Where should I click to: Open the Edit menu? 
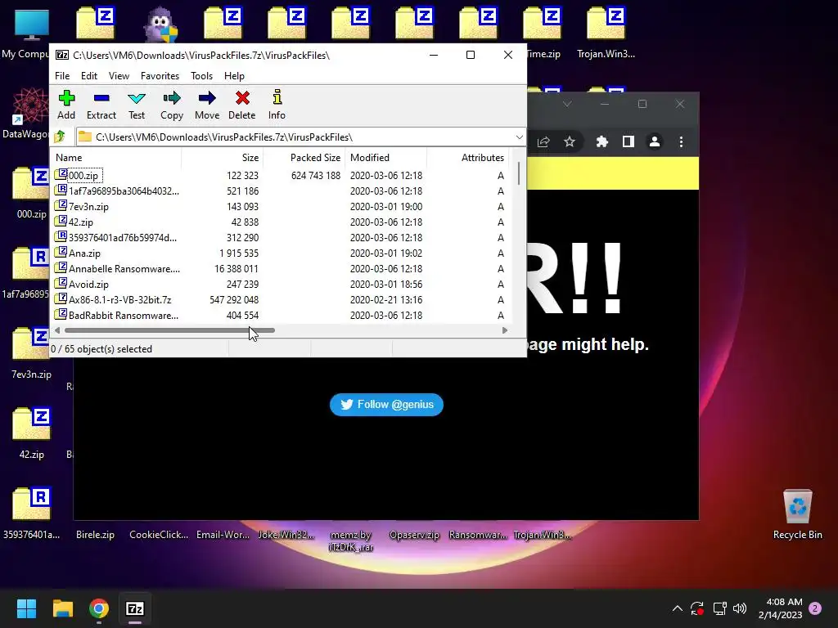coord(88,76)
